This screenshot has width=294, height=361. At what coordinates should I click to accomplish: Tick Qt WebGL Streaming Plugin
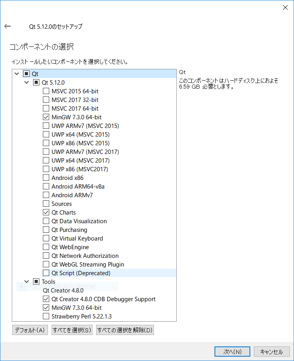point(46,265)
